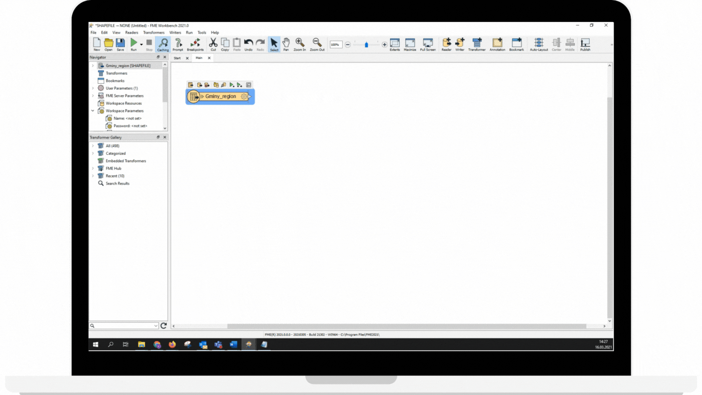Image resolution: width=702 pixels, height=395 pixels.
Task: Click the Publish toolbar icon
Action: [585, 44]
